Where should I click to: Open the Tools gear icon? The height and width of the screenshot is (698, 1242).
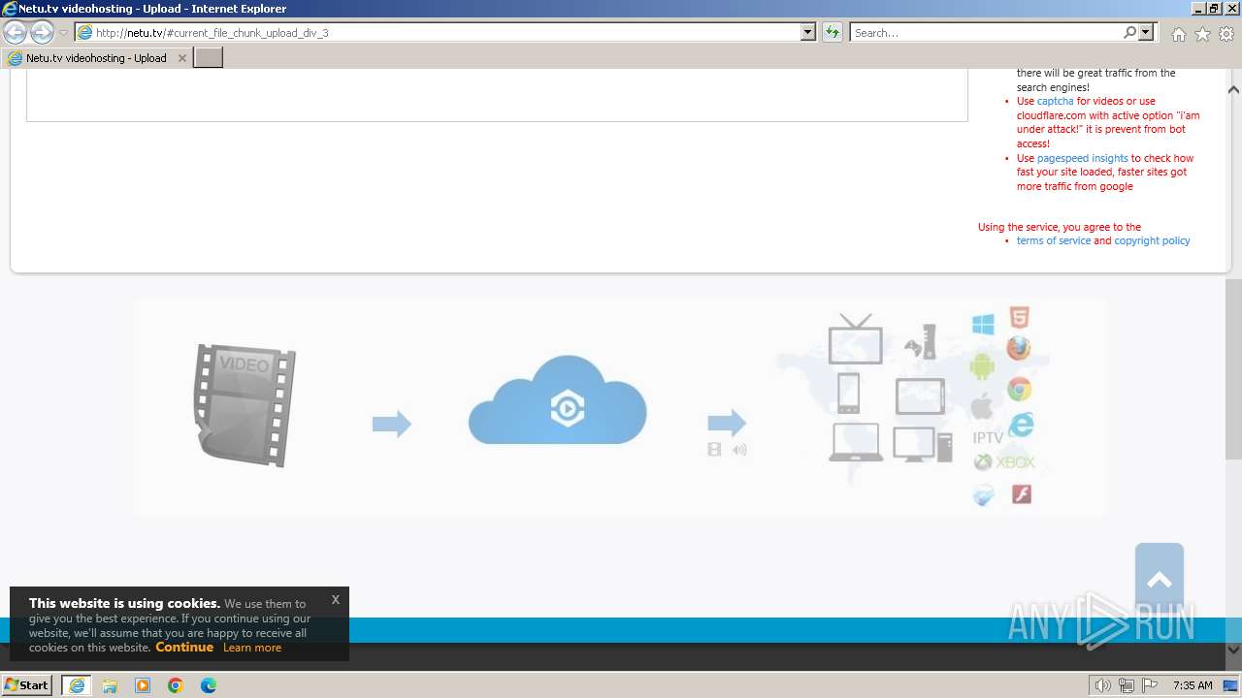pos(1226,34)
